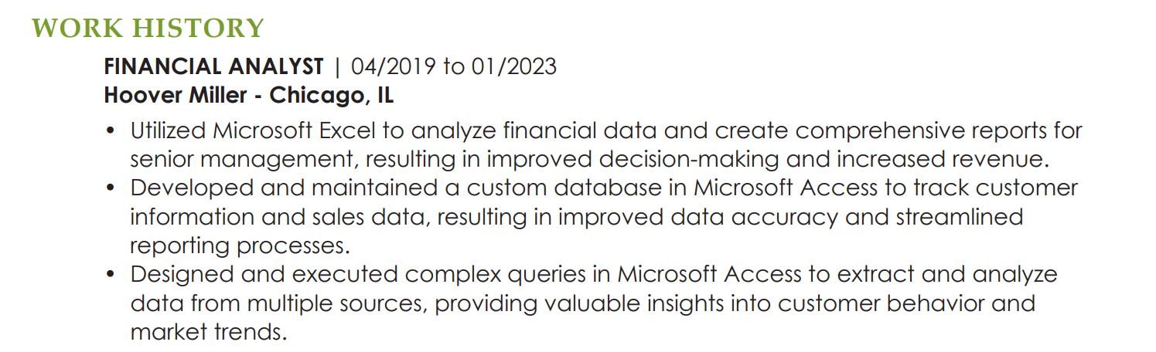Click the FINANCIAL ANALYST job title
The image size is (1156, 352).
point(213,66)
